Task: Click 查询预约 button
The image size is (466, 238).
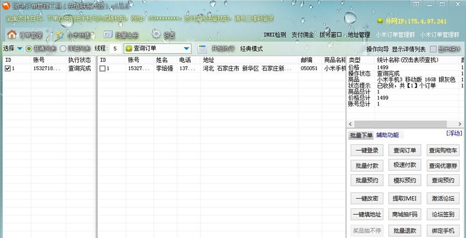Action: (443, 180)
